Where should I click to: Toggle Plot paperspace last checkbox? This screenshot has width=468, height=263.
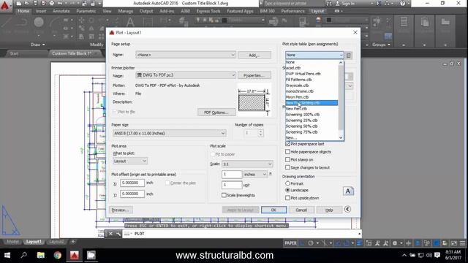(x=287, y=144)
